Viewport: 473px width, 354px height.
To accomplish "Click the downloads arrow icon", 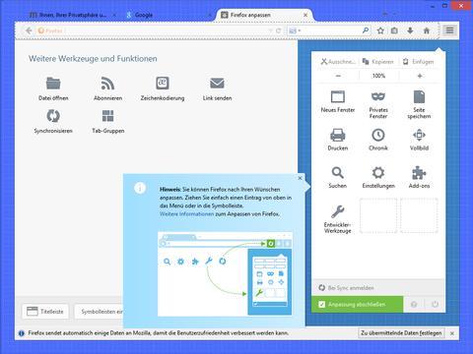I will coord(410,30).
